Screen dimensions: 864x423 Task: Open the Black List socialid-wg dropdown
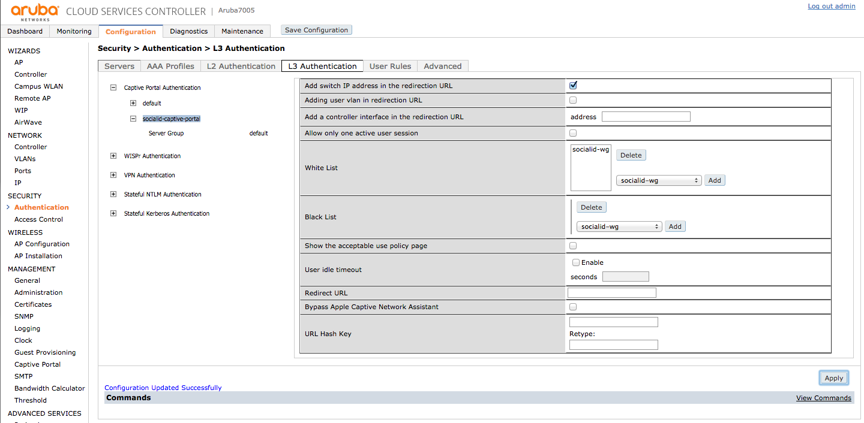click(x=619, y=226)
